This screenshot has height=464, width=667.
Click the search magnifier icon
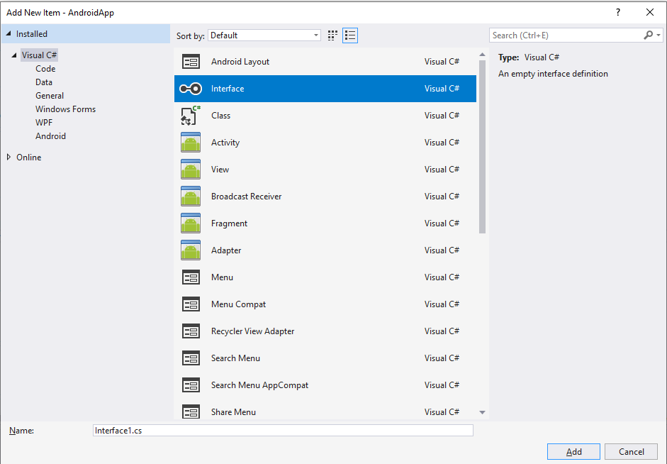coord(648,35)
